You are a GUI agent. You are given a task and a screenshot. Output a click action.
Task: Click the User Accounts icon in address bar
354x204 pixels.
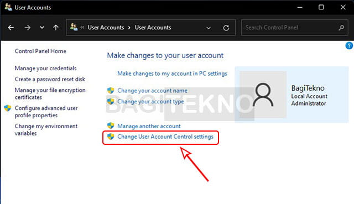click(74, 27)
